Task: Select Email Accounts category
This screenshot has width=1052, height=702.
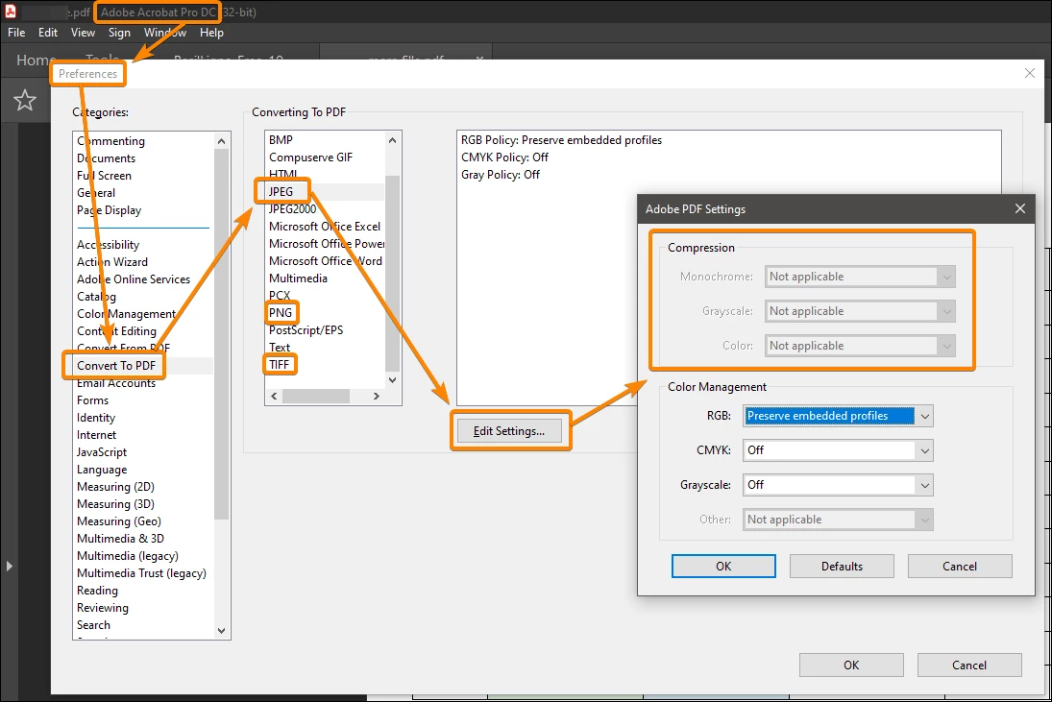Action: coord(116,383)
